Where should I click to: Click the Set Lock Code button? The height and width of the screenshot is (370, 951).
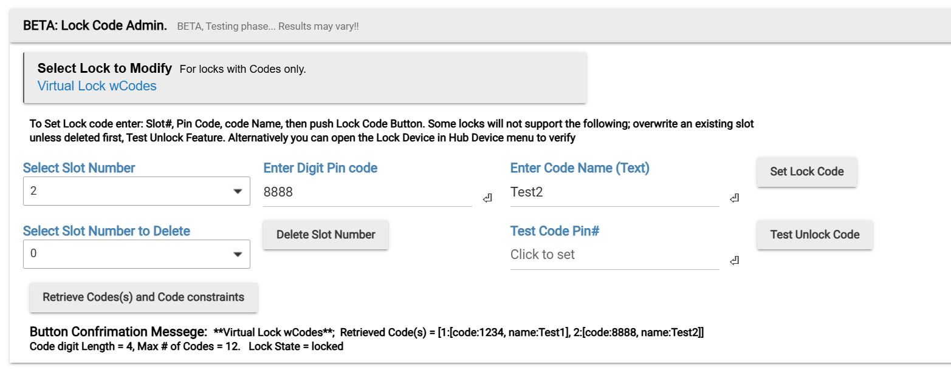point(806,172)
